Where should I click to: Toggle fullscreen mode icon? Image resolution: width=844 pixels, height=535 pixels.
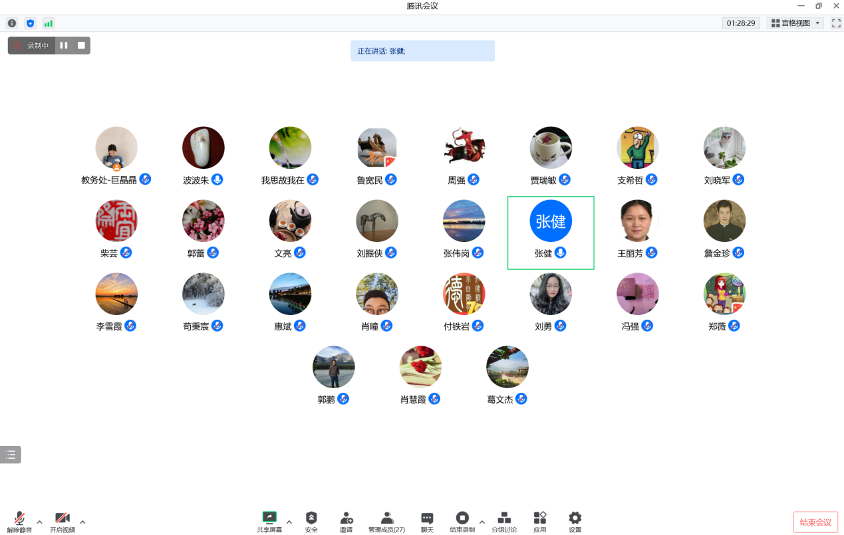tap(836, 23)
